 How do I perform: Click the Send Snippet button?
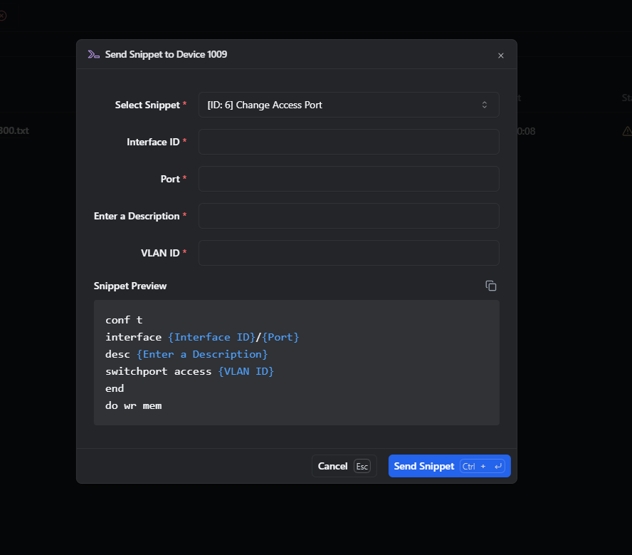pos(449,466)
